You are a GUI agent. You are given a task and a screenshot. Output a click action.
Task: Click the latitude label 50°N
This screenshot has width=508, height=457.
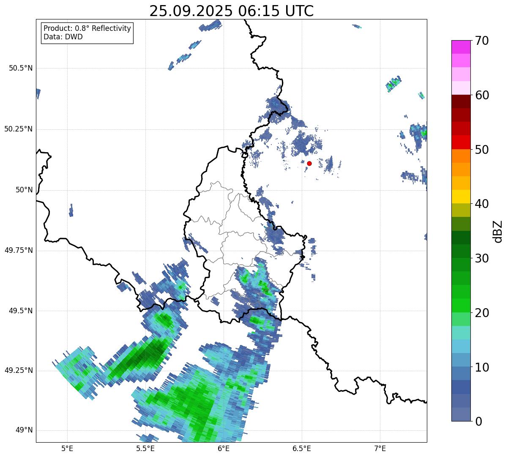[x=24, y=190]
